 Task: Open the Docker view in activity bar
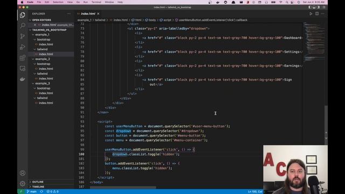click(x=23, y=79)
